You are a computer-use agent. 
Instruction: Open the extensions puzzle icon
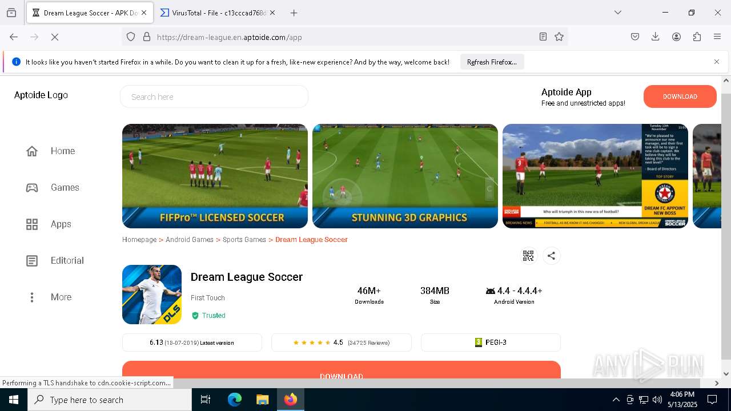[x=697, y=37]
